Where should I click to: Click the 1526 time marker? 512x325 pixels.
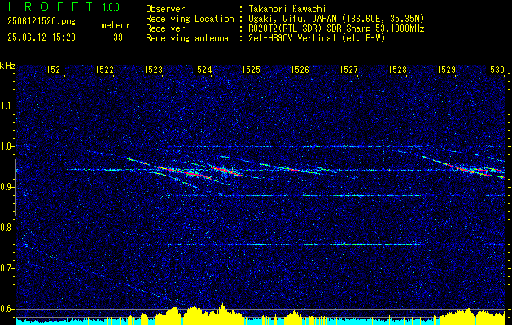(x=300, y=69)
